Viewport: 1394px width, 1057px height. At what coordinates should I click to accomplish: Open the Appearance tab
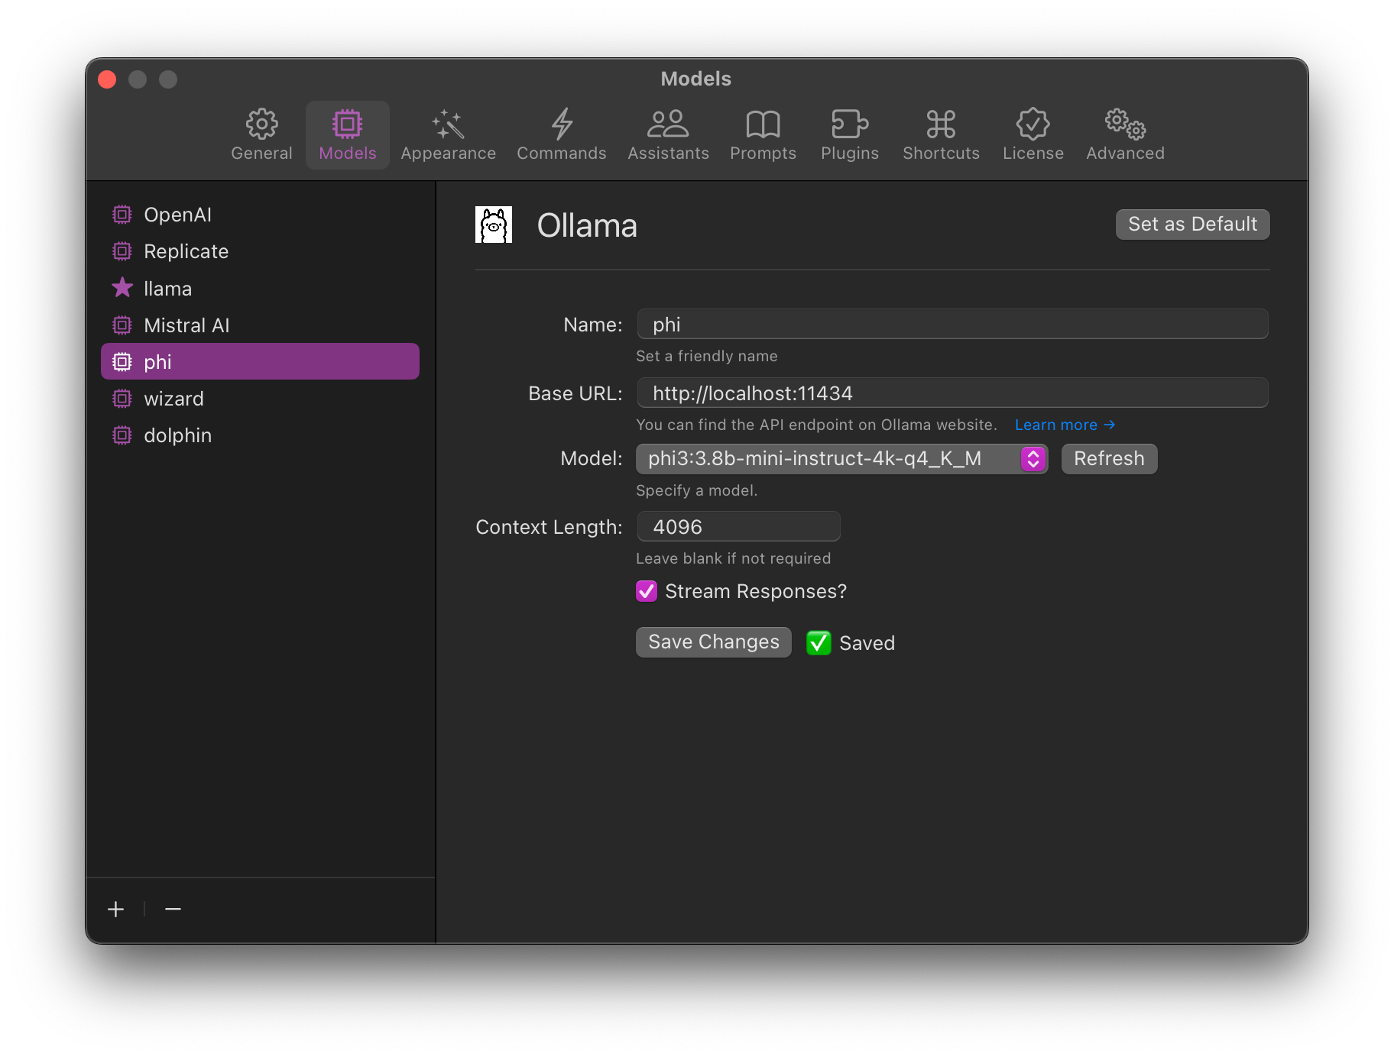[x=448, y=135]
